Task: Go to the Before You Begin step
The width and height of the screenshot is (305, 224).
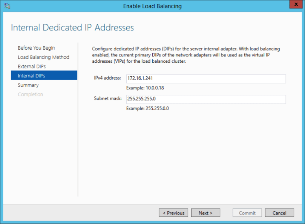Action: [x=36, y=48]
